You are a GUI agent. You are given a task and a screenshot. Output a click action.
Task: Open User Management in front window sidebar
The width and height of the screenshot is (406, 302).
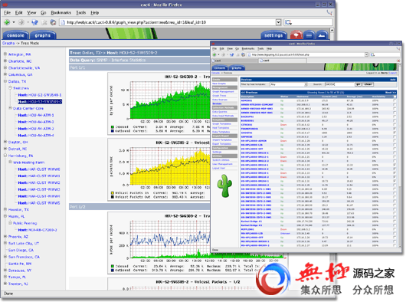[222, 164]
